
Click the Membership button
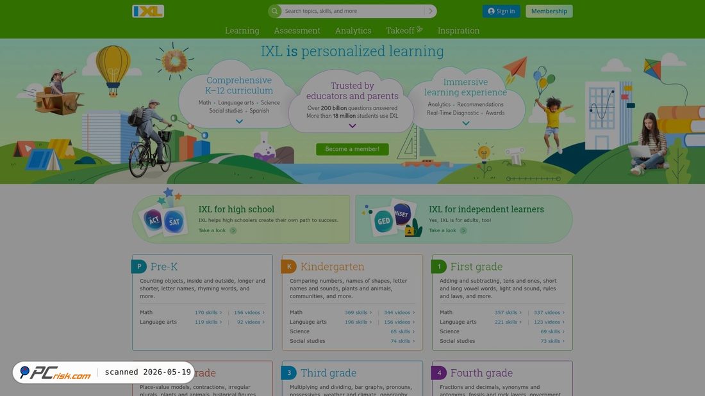pos(549,12)
